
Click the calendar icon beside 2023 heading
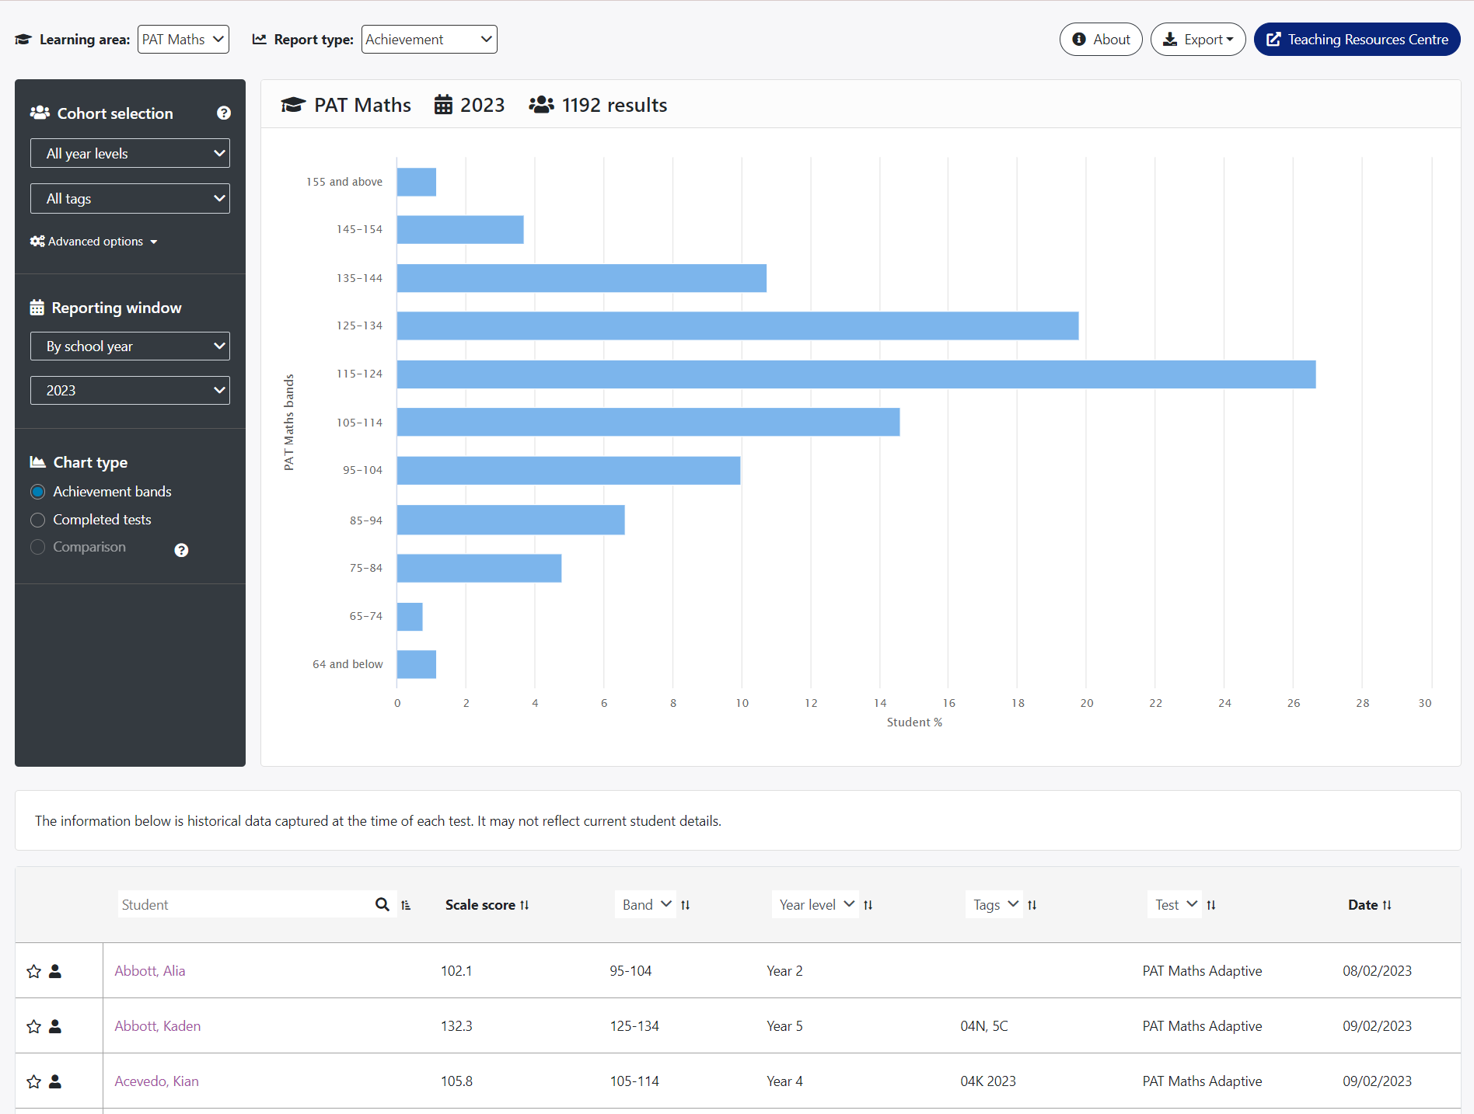tap(443, 104)
